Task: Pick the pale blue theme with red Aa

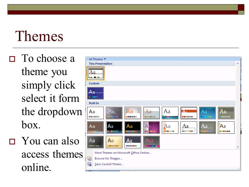Action: (x=151, y=113)
